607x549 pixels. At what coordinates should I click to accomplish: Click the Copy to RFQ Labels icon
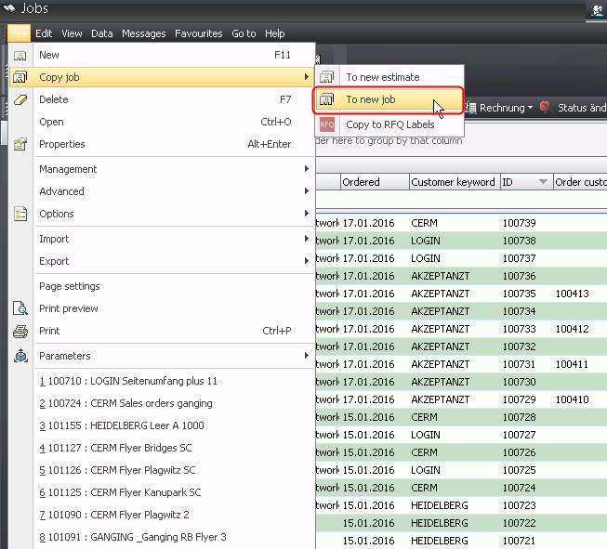[x=327, y=124]
